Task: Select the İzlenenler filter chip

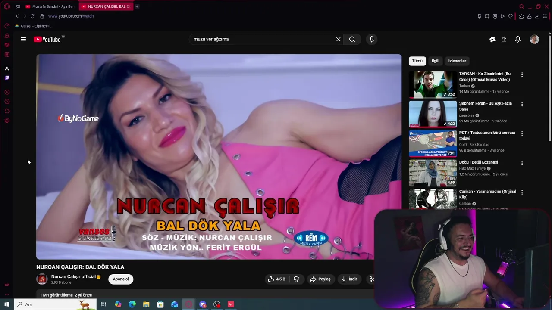Action: tap(457, 61)
